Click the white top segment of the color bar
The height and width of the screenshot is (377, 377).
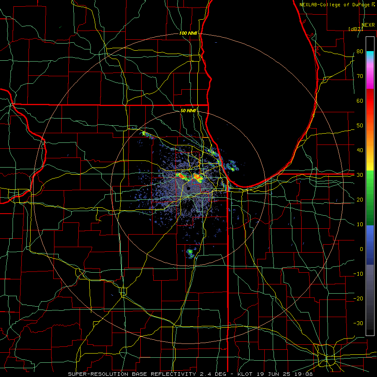coord(370,44)
